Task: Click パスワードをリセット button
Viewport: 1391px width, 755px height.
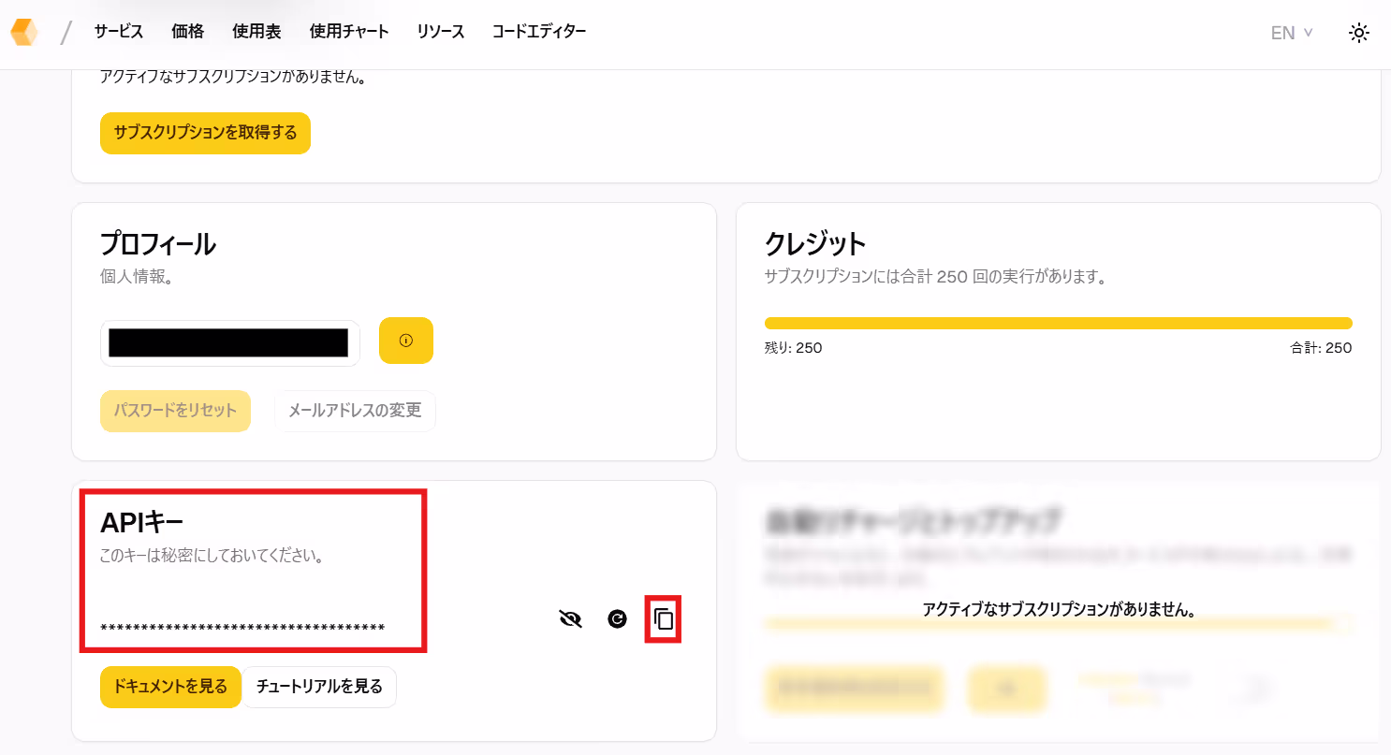Action: pyautogui.click(x=175, y=411)
